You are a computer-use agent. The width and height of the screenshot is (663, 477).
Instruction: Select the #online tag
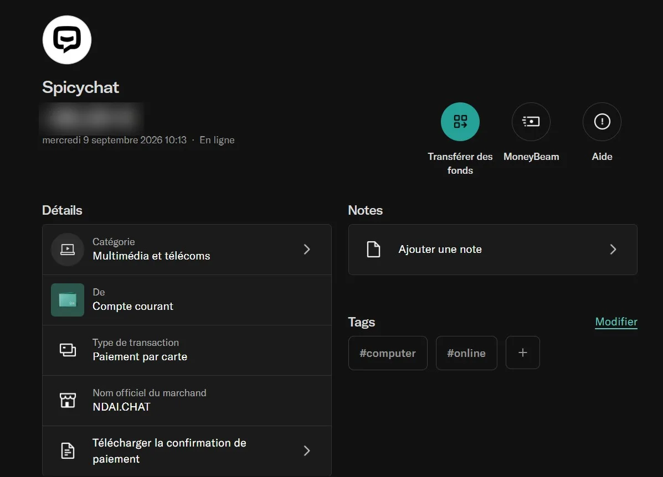point(466,353)
